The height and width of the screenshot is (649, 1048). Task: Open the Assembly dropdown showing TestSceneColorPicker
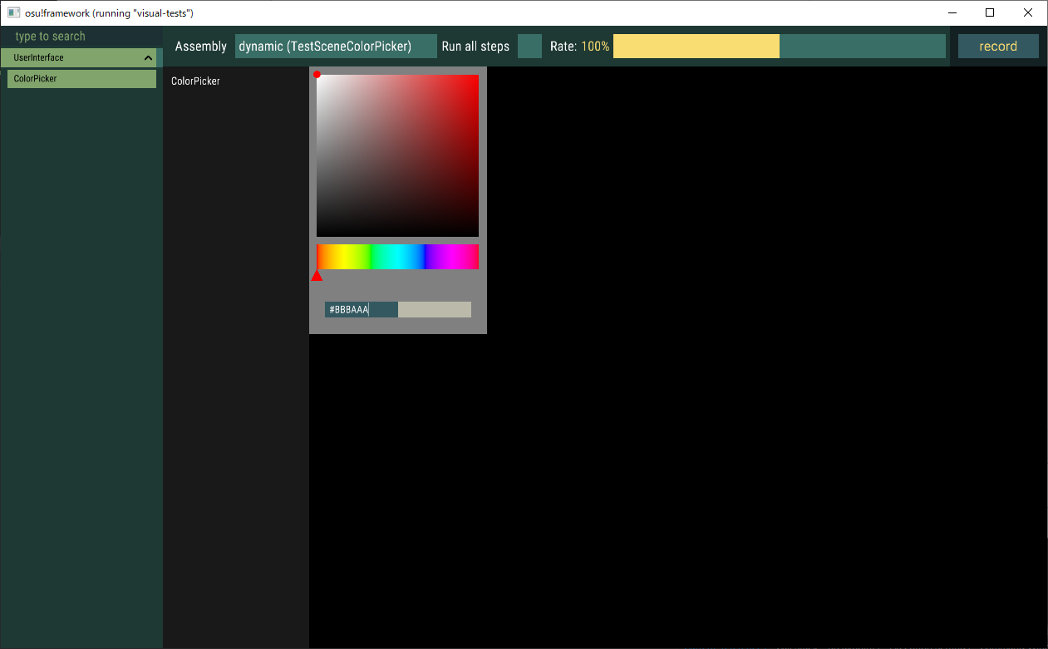(x=335, y=46)
